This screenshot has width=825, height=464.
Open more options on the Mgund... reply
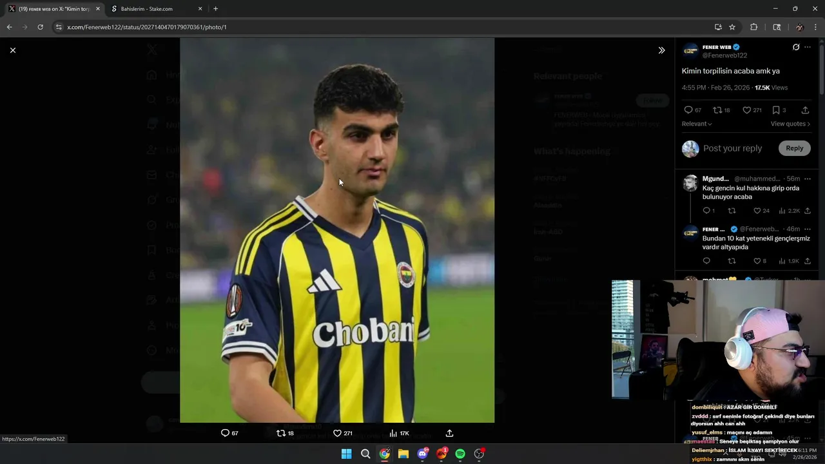click(x=808, y=179)
